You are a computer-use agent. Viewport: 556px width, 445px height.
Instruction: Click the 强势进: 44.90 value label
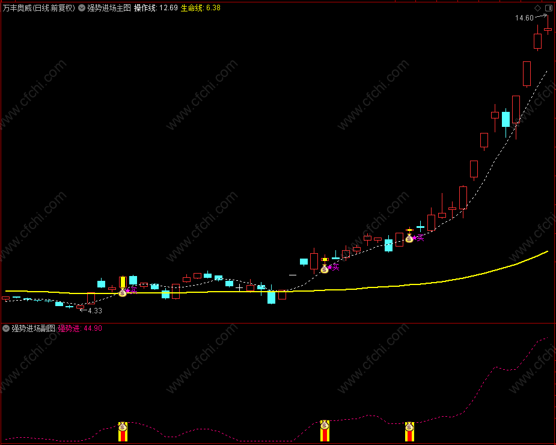pos(80,328)
